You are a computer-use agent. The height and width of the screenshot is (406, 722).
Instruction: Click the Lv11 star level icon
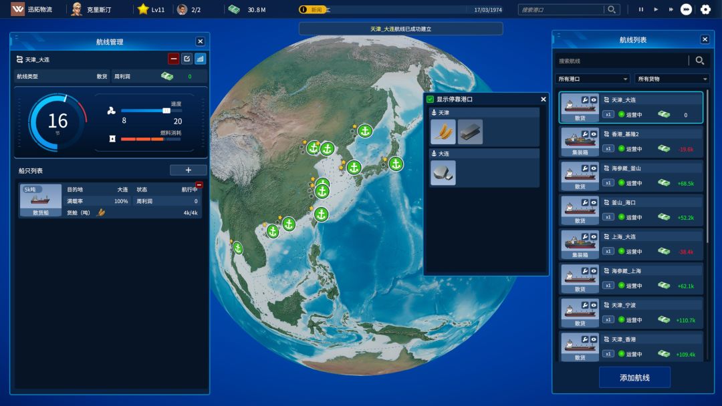pyautogui.click(x=143, y=9)
